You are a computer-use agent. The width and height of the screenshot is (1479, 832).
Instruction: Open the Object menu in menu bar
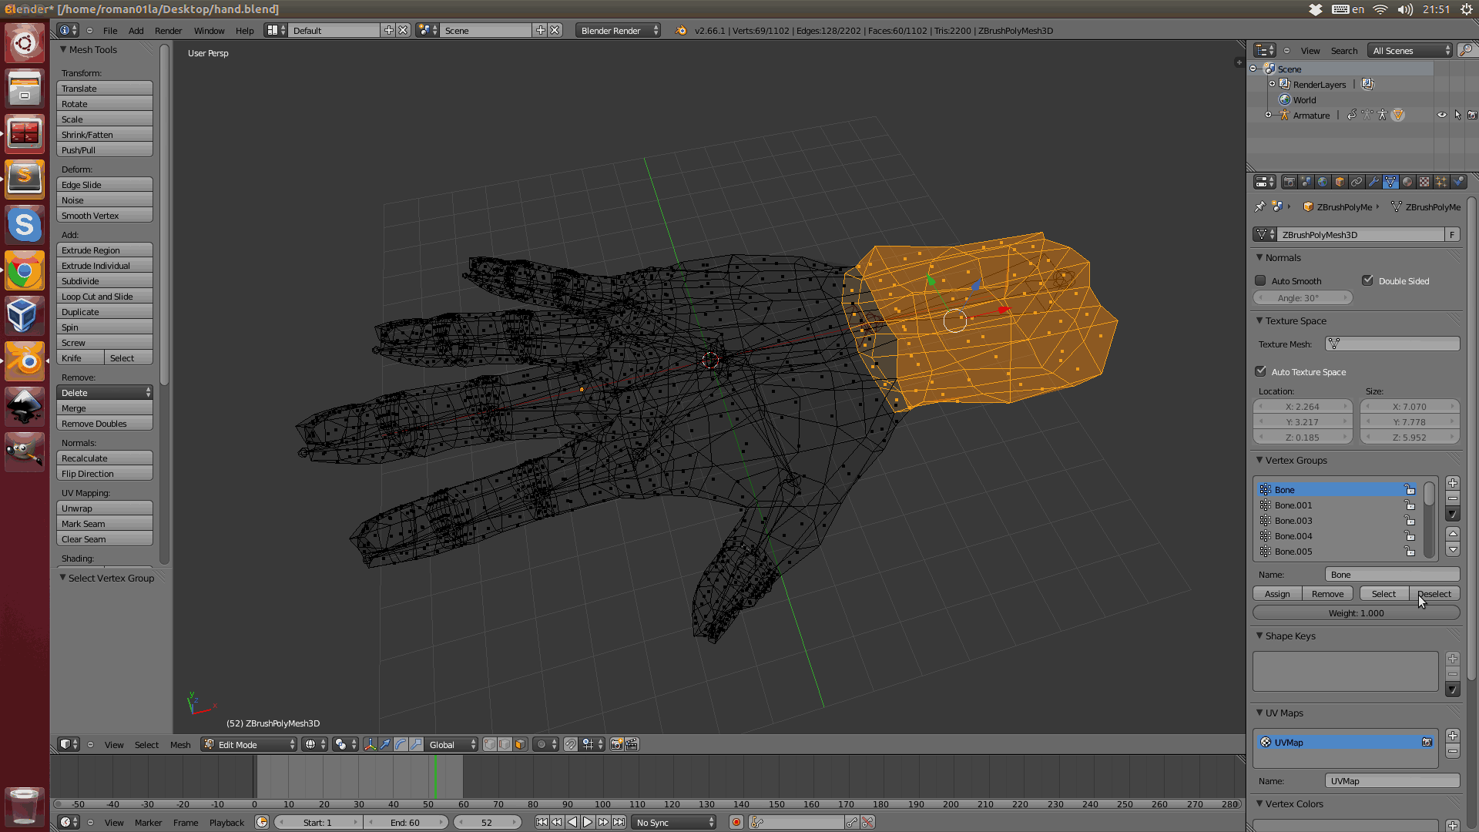click(x=179, y=743)
